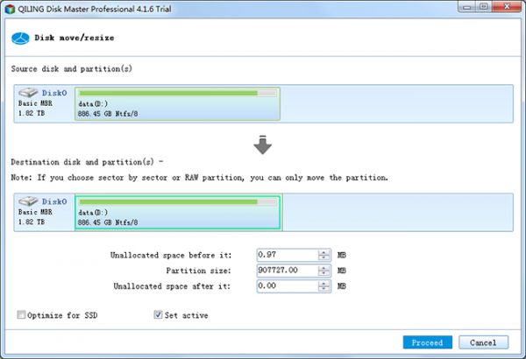Click the QILING app logo in title bar
Viewport: 526px width, 359px height.
(x=10, y=9)
